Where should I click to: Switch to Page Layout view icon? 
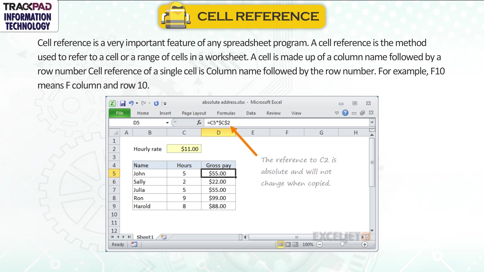[288, 244]
